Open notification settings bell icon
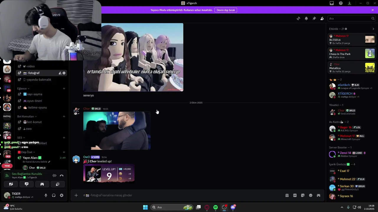The image size is (378, 212). pyautogui.click(x=306, y=18)
